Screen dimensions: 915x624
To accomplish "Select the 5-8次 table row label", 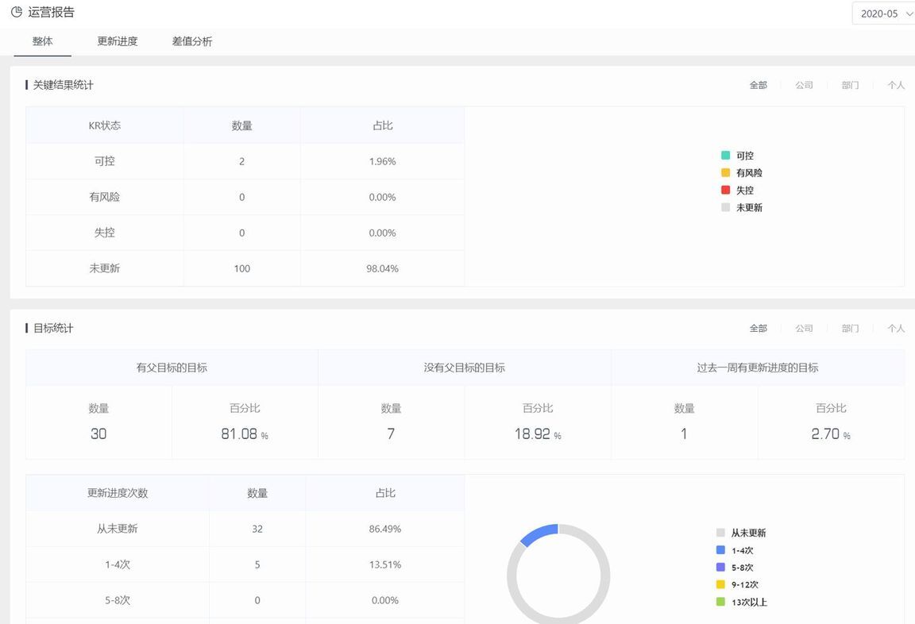I will coord(118,600).
